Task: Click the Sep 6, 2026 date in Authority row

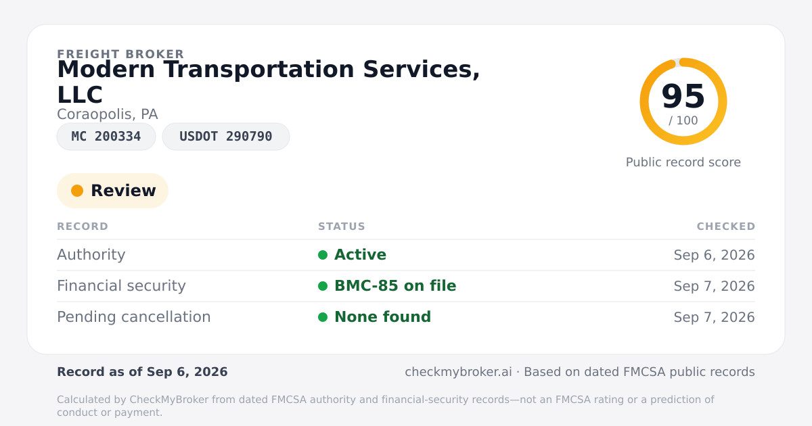Action: click(715, 255)
